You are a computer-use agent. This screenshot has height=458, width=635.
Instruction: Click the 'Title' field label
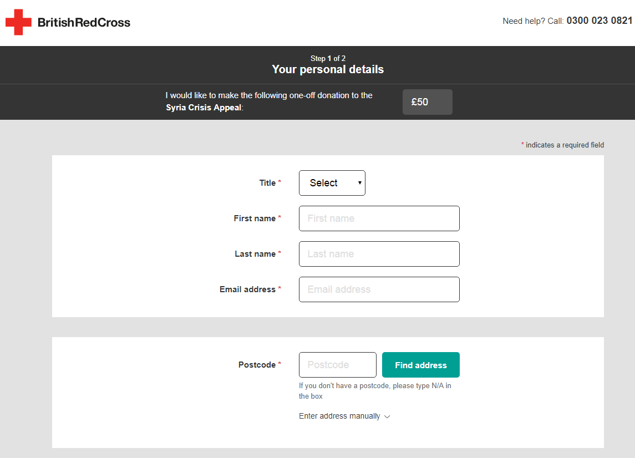coord(267,183)
